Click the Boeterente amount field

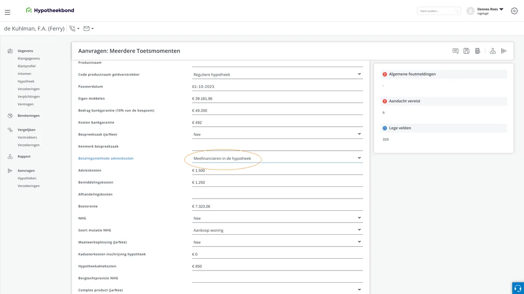277,206
